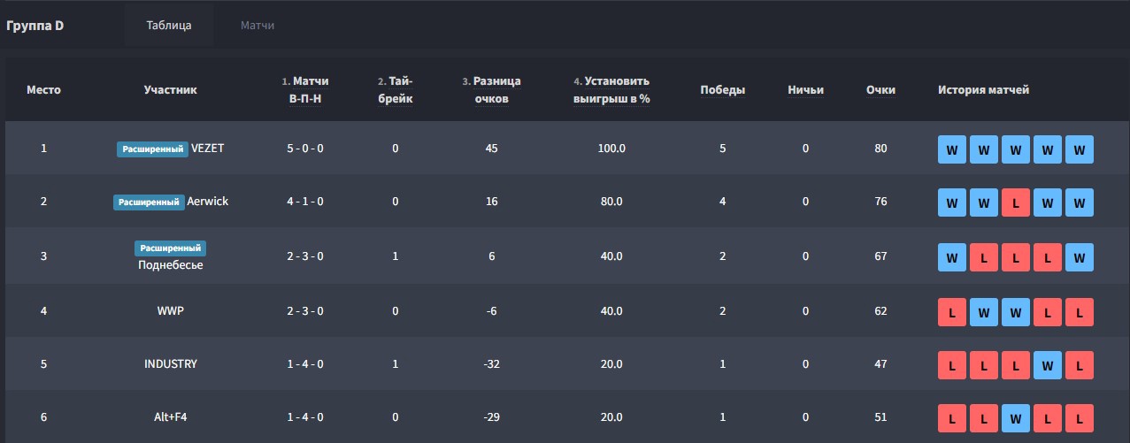Viewport: 1130px width, 443px height.
Task: Click the Разница очков column header
Action: pos(491,90)
